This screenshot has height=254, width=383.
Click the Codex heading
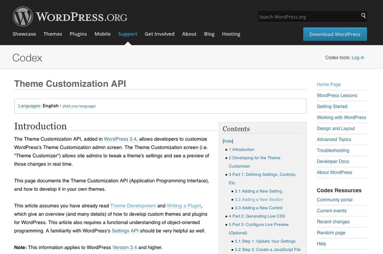(x=27, y=58)
